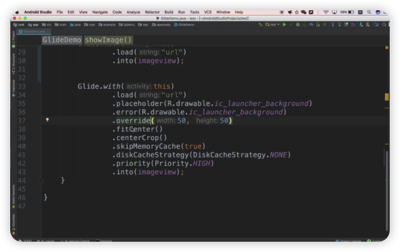Open the Gradle Console tool window
This screenshot has width=400, height=252.
point(349,241)
